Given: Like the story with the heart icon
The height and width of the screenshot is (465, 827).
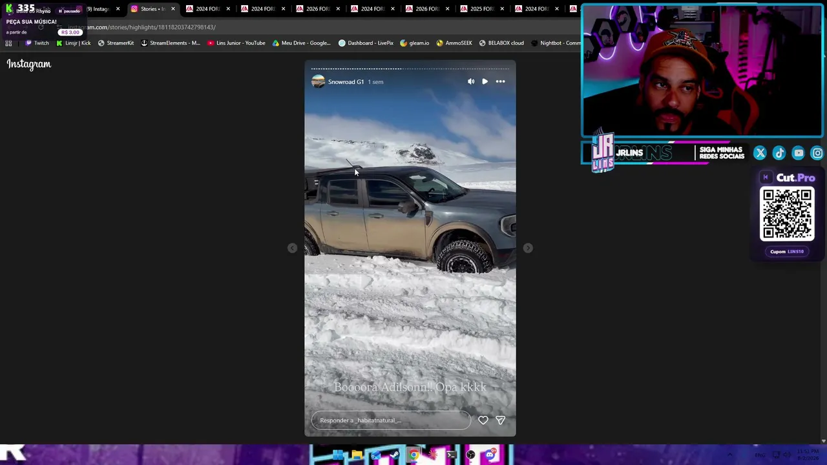Looking at the screenshot, I should point(483,420).
